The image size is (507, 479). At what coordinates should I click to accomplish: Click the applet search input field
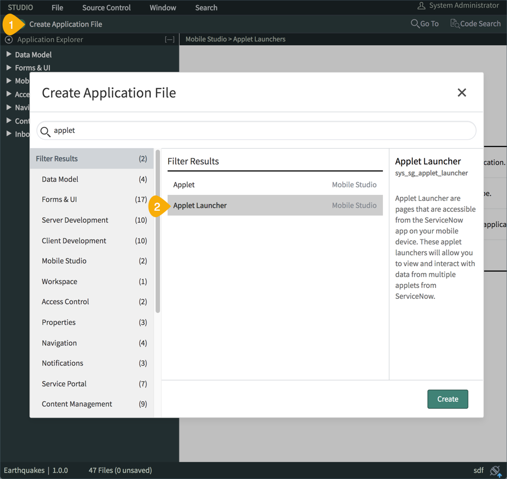pyautogui.click(x=218, y=131)
